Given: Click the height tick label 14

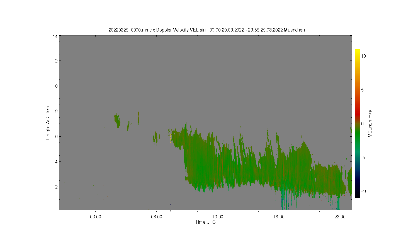Looking at the screenshot, I should [x=55, y=37].
